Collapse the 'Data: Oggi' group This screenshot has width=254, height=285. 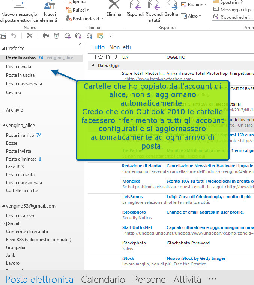pos(93,65)
